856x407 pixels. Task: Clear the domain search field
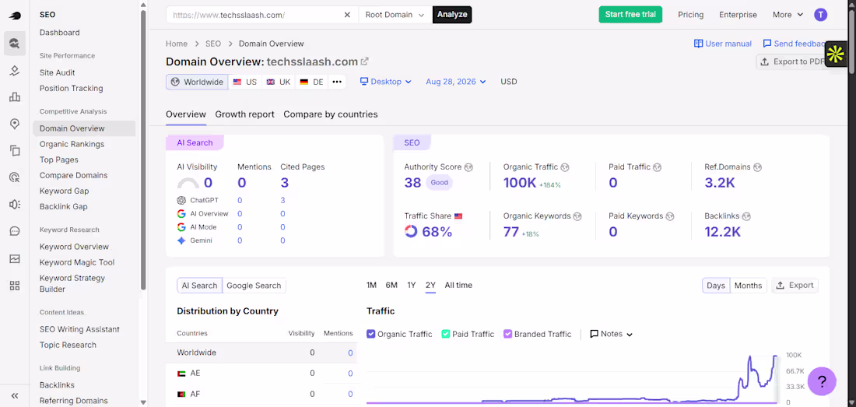pos(347,15)
